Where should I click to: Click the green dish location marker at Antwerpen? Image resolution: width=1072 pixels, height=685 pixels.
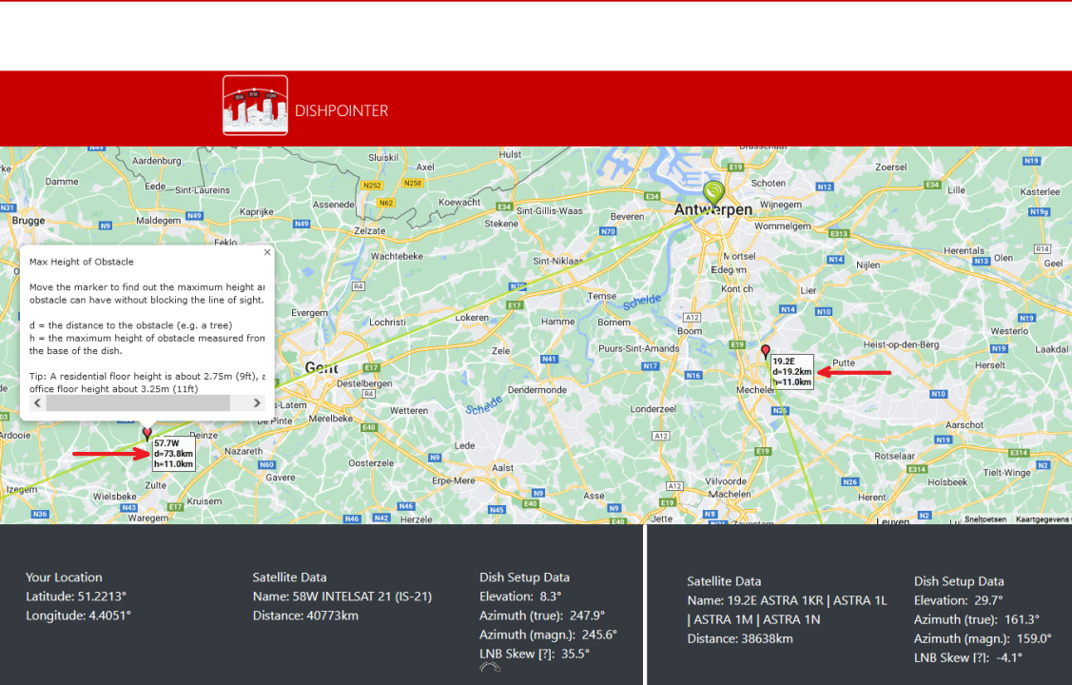pos(714,191)
